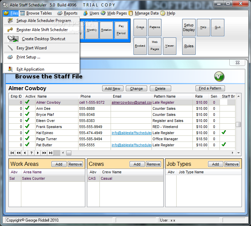Click the staff table horizontal scrollbar thumb
Image resolution: width=251 pixels, height=226 pixels.
(69, 153)
